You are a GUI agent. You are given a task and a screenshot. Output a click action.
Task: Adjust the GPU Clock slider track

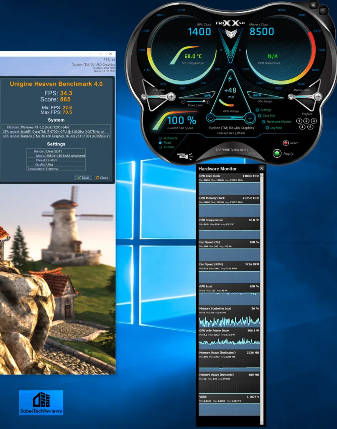(158, 97)
